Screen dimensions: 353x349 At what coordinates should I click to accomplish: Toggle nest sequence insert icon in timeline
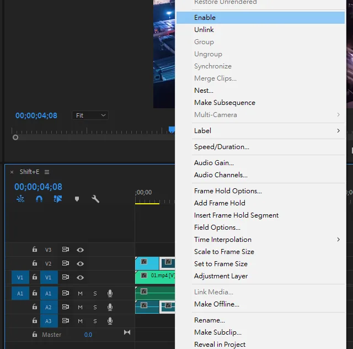(20, 199)
